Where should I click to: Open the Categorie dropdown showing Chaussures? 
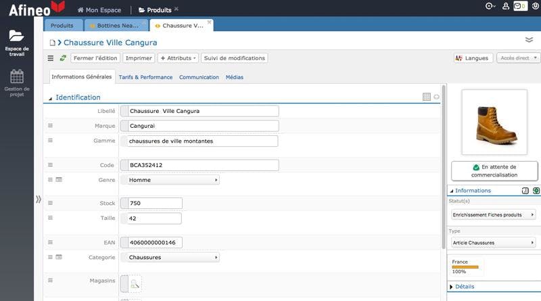(172, 257)
